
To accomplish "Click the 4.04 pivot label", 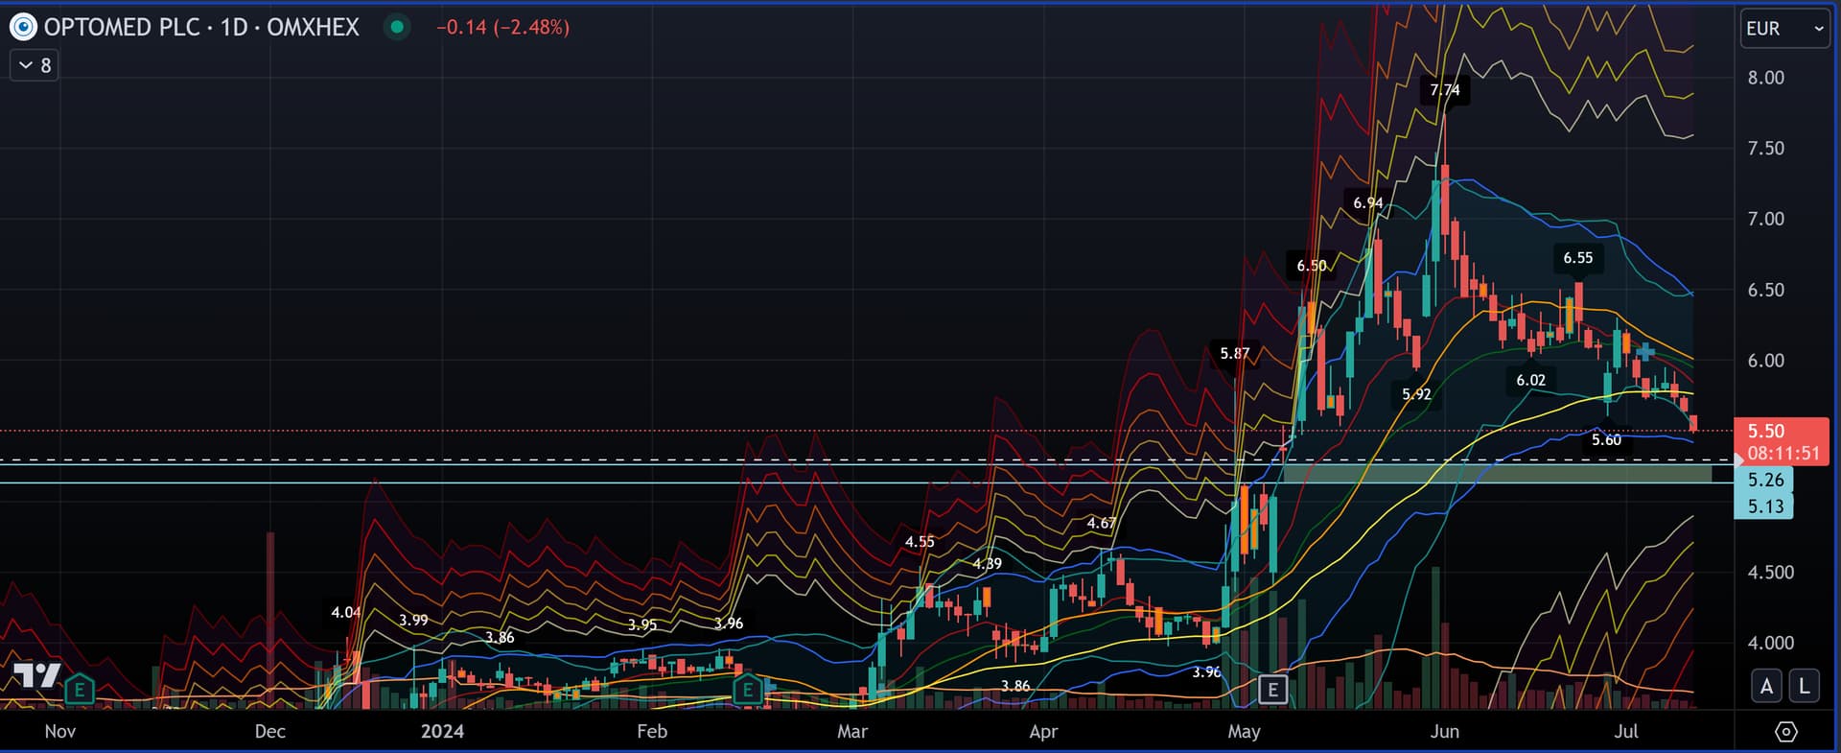I will point(346,612).
